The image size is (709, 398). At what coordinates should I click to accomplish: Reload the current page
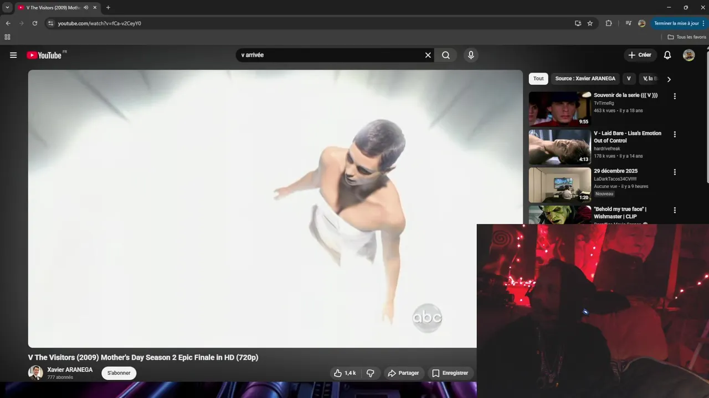(35, 23)
